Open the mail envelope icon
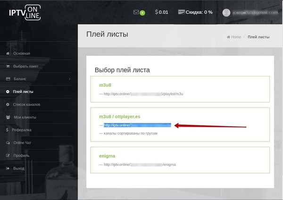Screen dimensions: 283x200 [x=136, y=12]
